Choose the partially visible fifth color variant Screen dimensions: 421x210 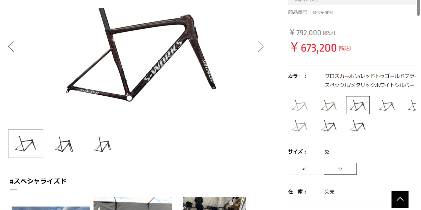(x=412, y=105)
